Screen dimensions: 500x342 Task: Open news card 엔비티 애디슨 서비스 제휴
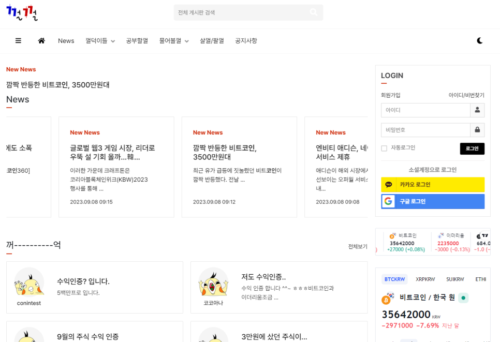tap(336, 167)
